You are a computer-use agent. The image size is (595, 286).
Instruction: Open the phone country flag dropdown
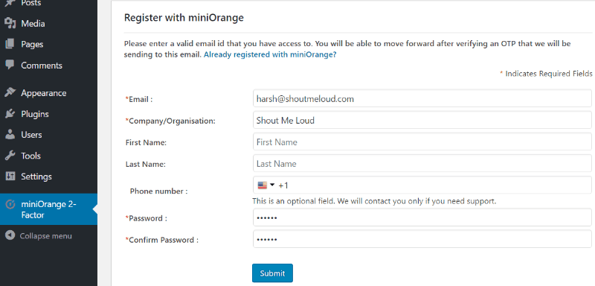click(x=266, y=185)
